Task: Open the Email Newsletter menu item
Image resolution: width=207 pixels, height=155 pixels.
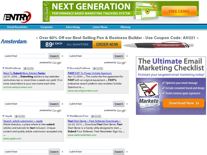Action: (x=17, y=27)
